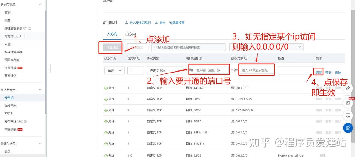
Task: Open 预留实例券 in the sidebar
Action: click(12, 60)
